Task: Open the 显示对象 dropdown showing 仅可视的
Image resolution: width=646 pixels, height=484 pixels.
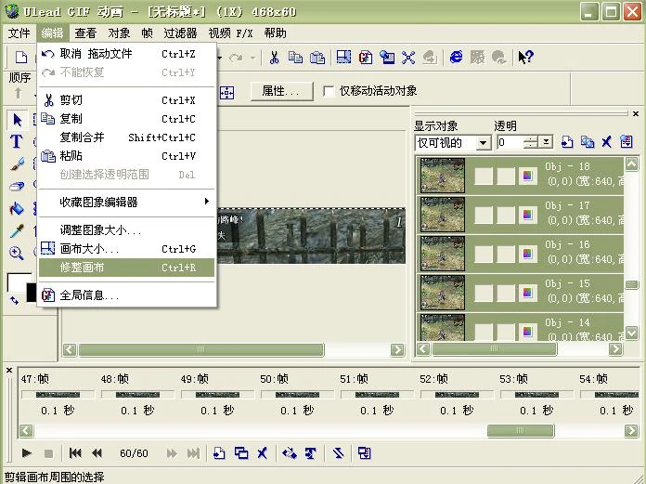Action: (453, 143)
